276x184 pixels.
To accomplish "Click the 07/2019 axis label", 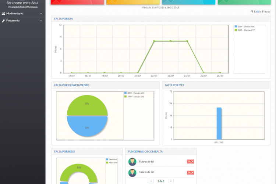I will [x=219, y=142].
